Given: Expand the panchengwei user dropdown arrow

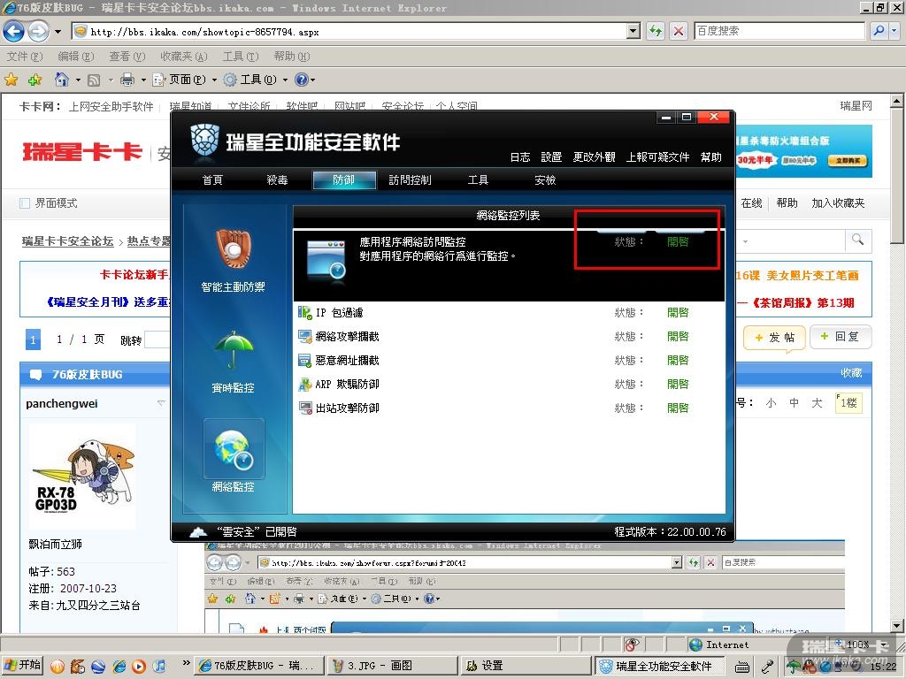Looking at the screenshot, I should 161,403.
